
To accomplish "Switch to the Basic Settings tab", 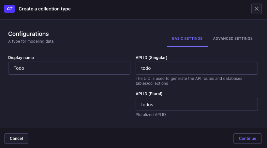I will (x=187, y=39).
